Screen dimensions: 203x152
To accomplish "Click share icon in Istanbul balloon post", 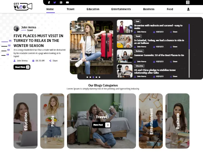I will click(x=171, y=47).
